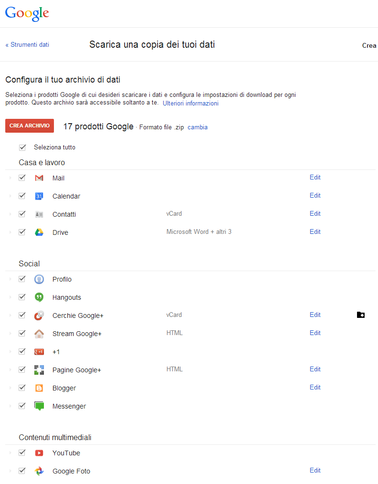Click the 'Contenuti multimediali' section heading
Screen dimensions: 378x484
(55, 437)
